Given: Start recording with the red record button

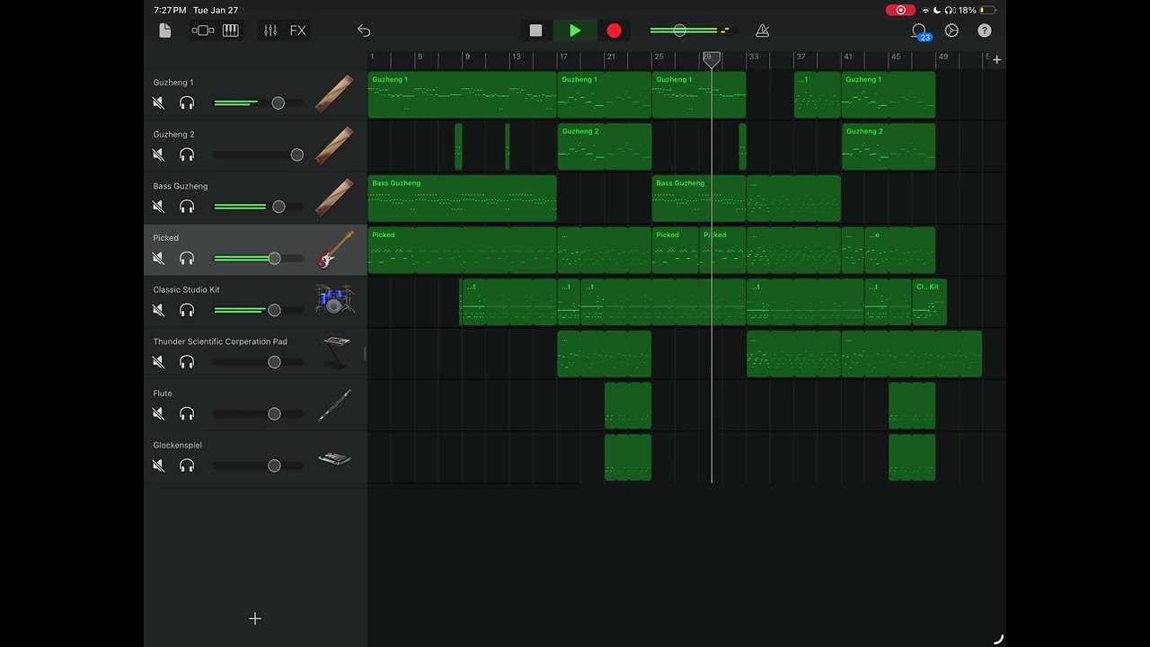Looking at the screenshot, I should pos(614,31).
